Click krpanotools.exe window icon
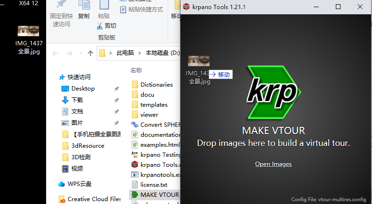Viewport: 372px width, 204px height. [x=135, y=174]
